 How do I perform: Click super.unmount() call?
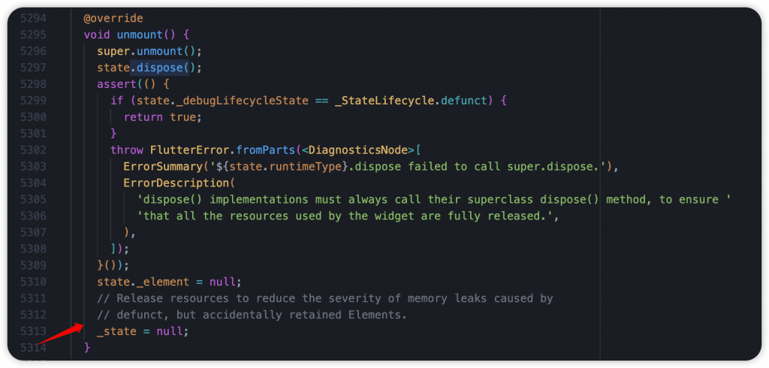pos(149,51)
